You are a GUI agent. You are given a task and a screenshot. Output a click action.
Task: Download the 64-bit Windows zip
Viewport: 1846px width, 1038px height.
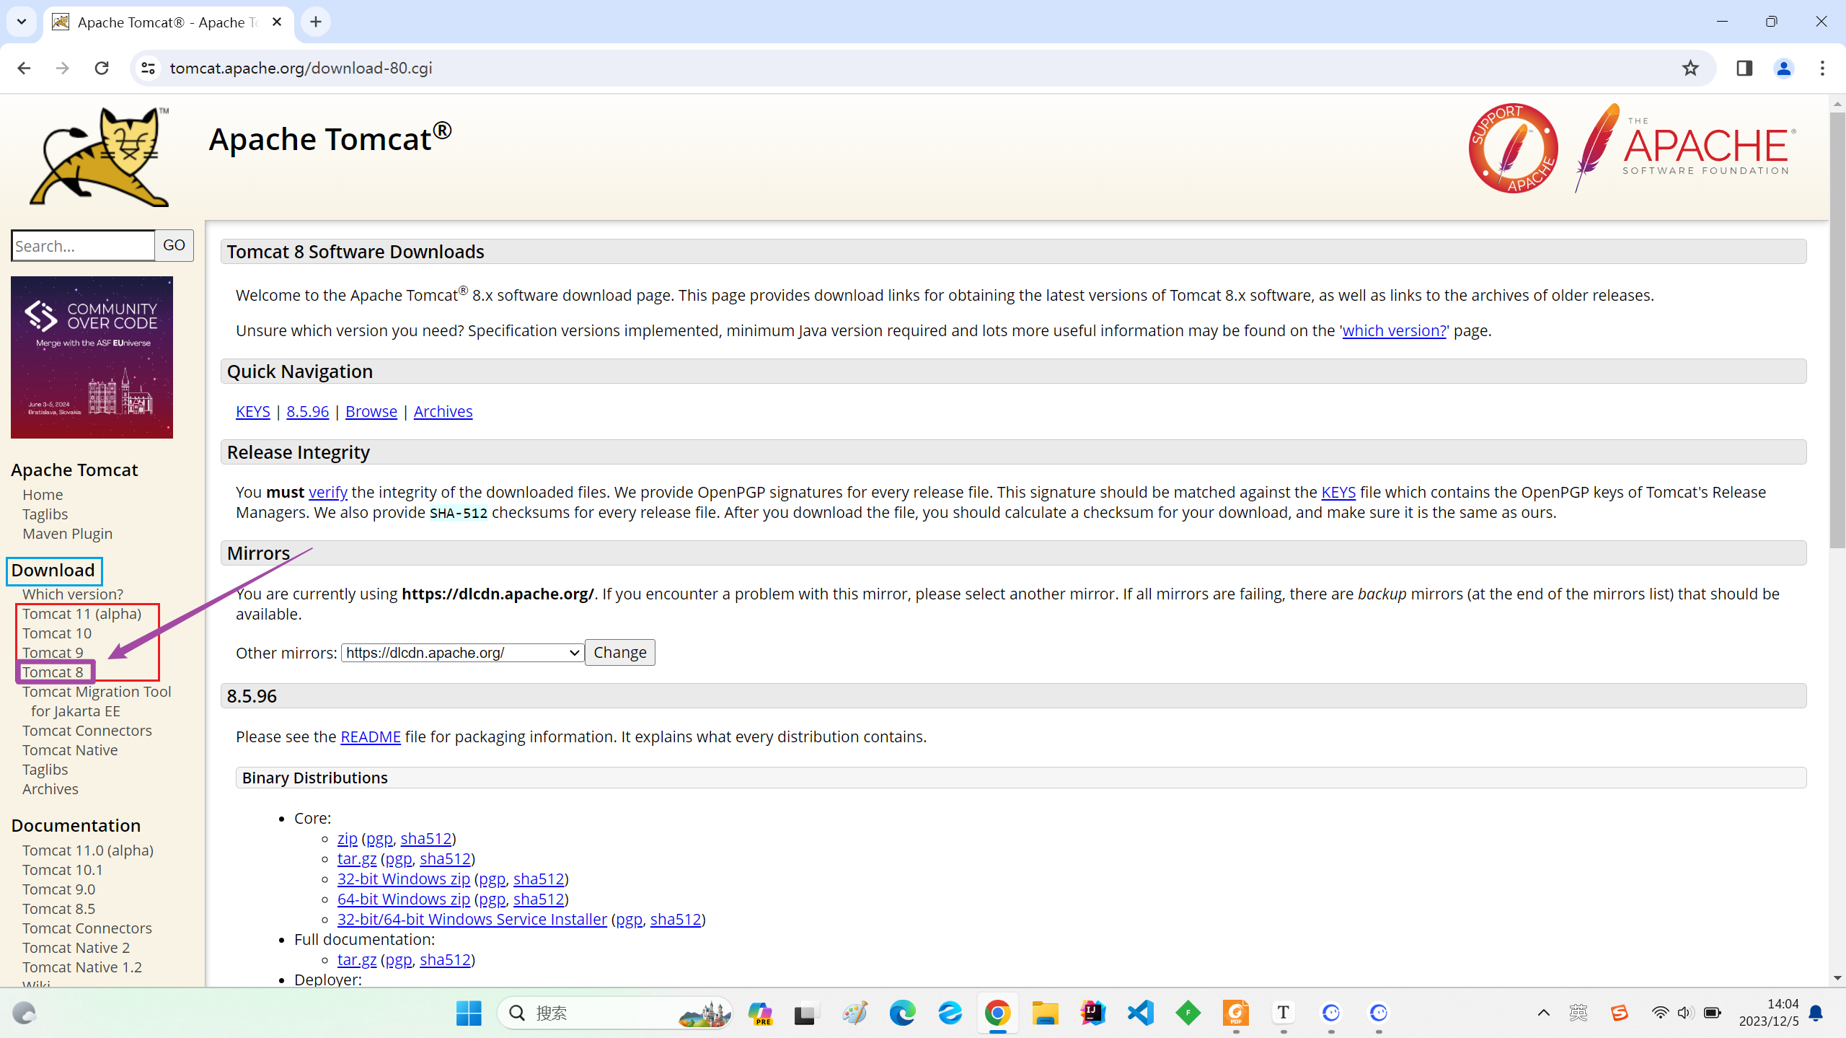pyautogui.click(x=403, y=899)
